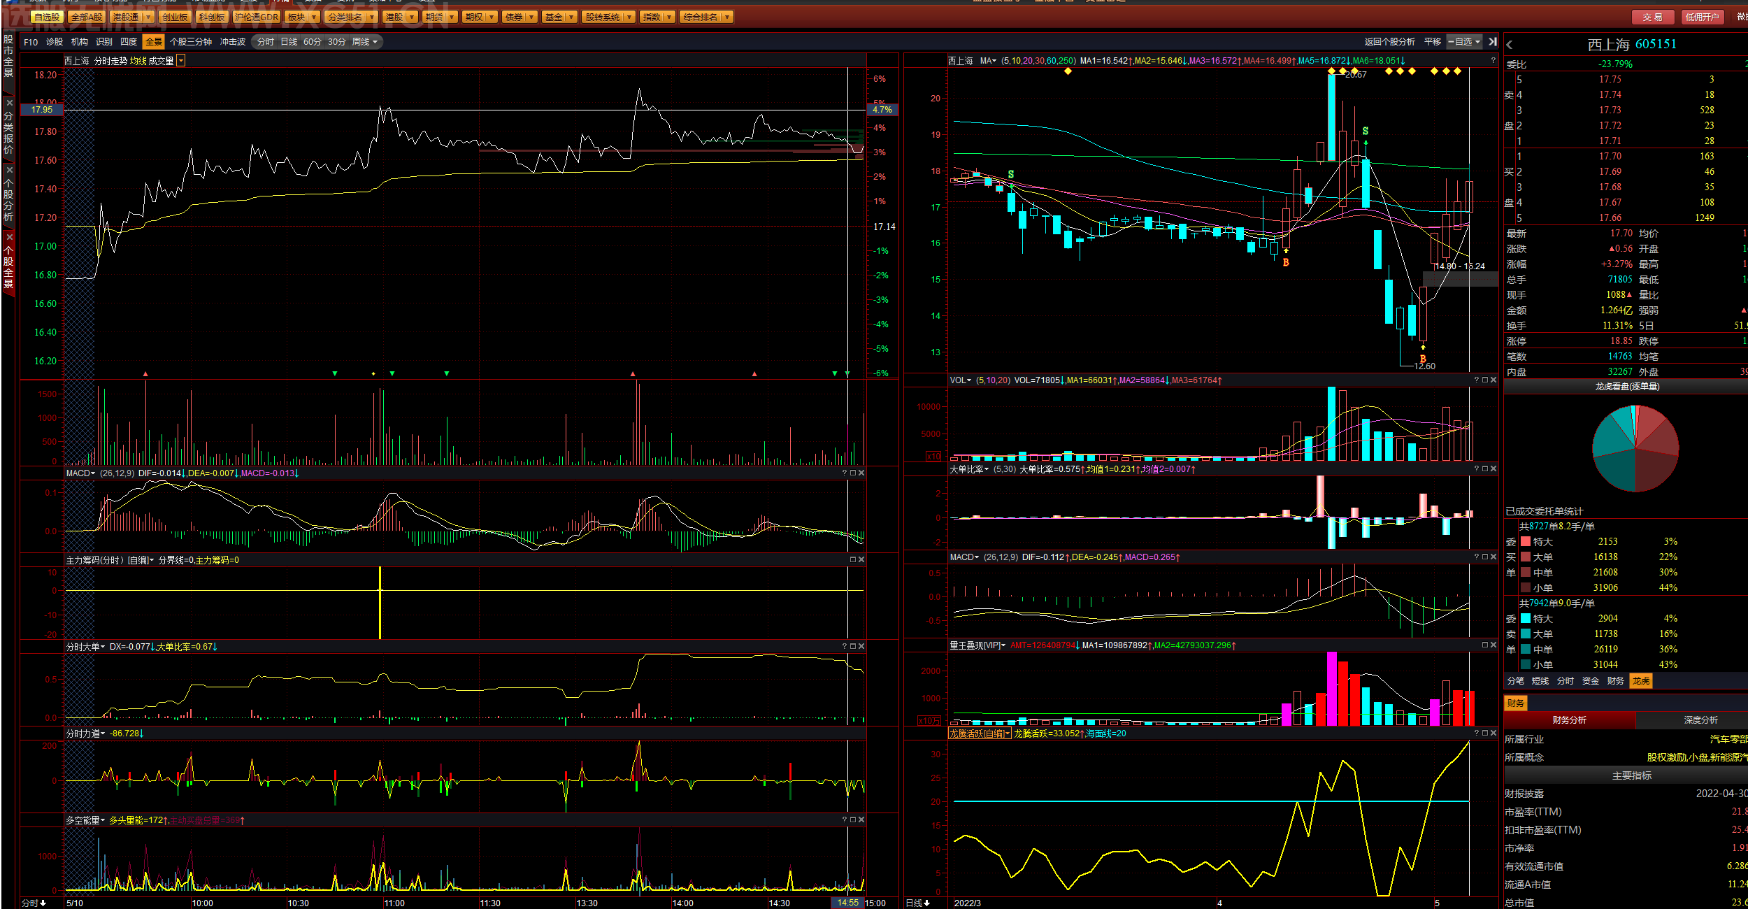Viewport: 1748px width, 909px height.
Task: Switch intraday chart to 分时 period
Action: pos(265,42)
